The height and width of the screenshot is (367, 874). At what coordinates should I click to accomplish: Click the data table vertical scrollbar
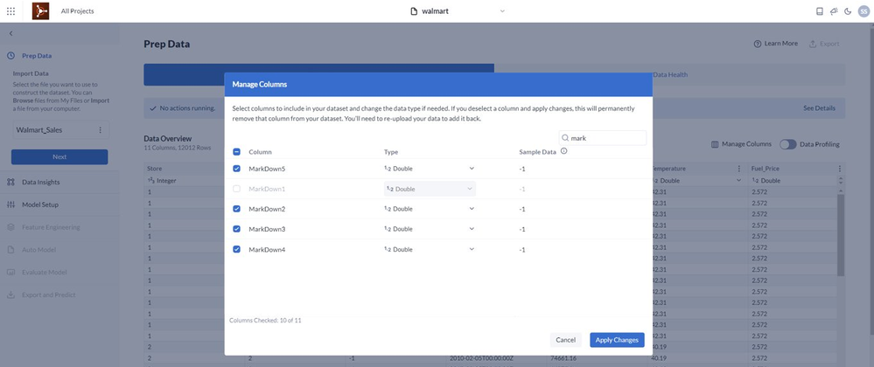(x=841, y=234)
